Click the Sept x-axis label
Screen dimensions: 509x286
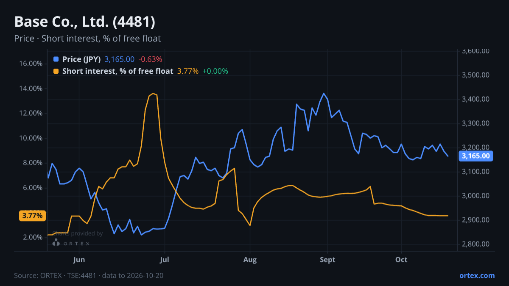pos(327,259)
